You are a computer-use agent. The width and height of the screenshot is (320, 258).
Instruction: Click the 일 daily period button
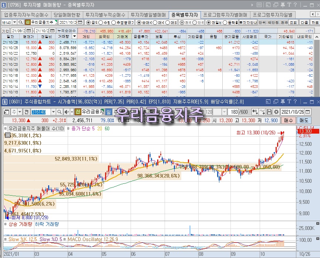tap(108, 112)
